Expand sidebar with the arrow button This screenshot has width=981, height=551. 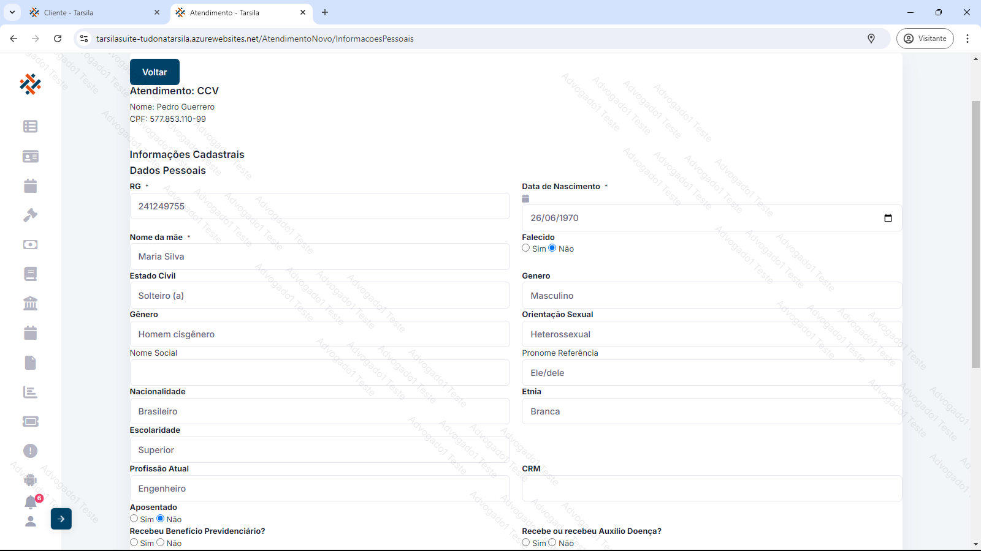61,519
